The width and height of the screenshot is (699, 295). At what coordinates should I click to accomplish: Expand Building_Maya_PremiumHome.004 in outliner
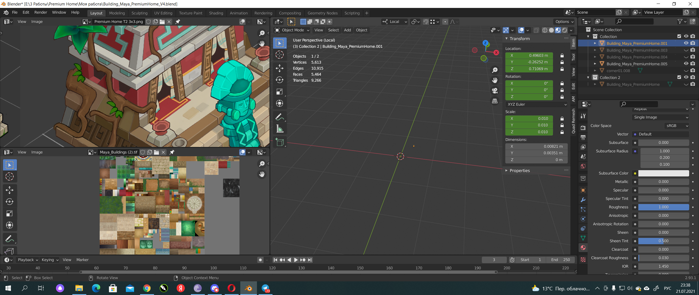tap(595, 57)
